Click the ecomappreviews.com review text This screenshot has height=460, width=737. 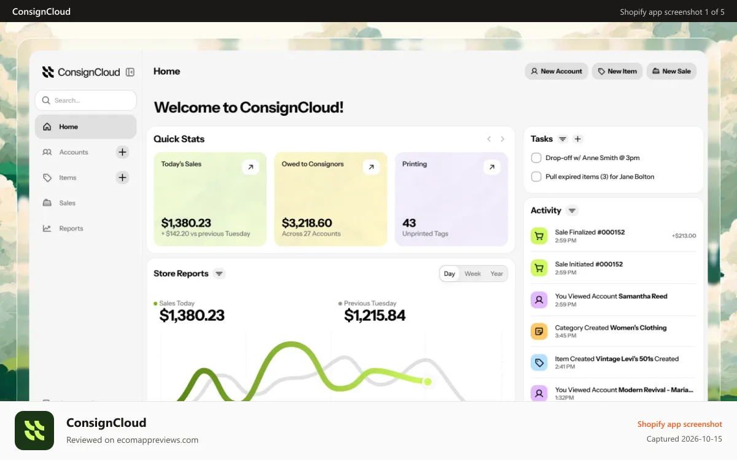click(132, 440)
